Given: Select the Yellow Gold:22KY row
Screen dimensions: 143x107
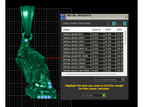Looking at the screenshot, I should pos(92,52).
